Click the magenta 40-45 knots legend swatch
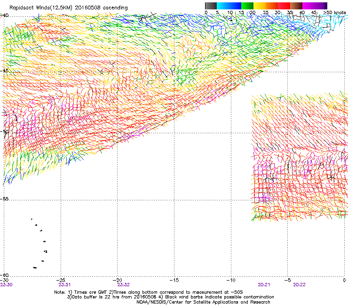The height and width of the screenshot is (305, 348). (x=308, y=6)
